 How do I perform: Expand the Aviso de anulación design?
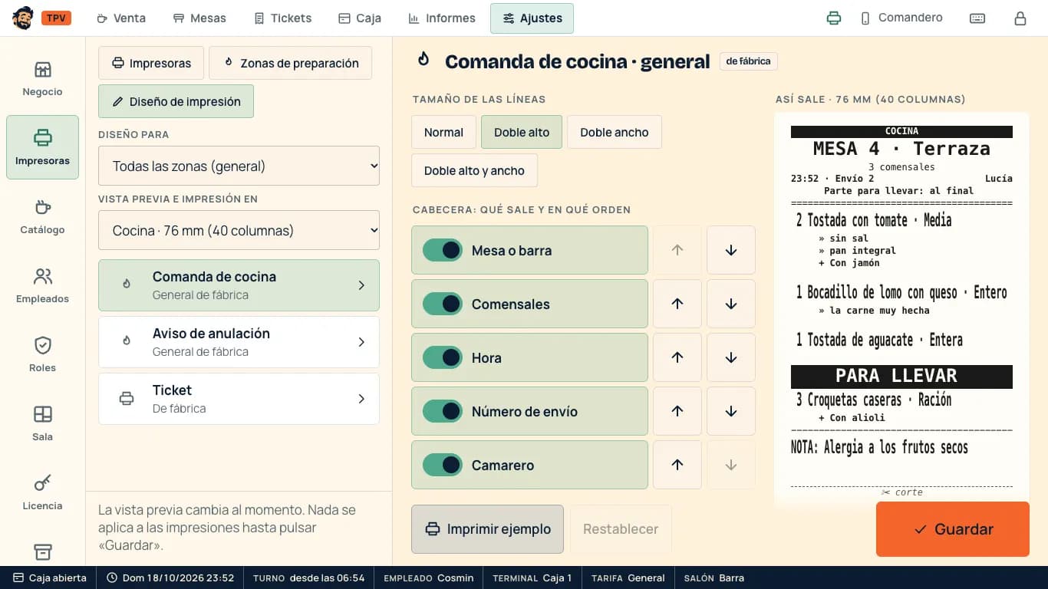[239, 342]
